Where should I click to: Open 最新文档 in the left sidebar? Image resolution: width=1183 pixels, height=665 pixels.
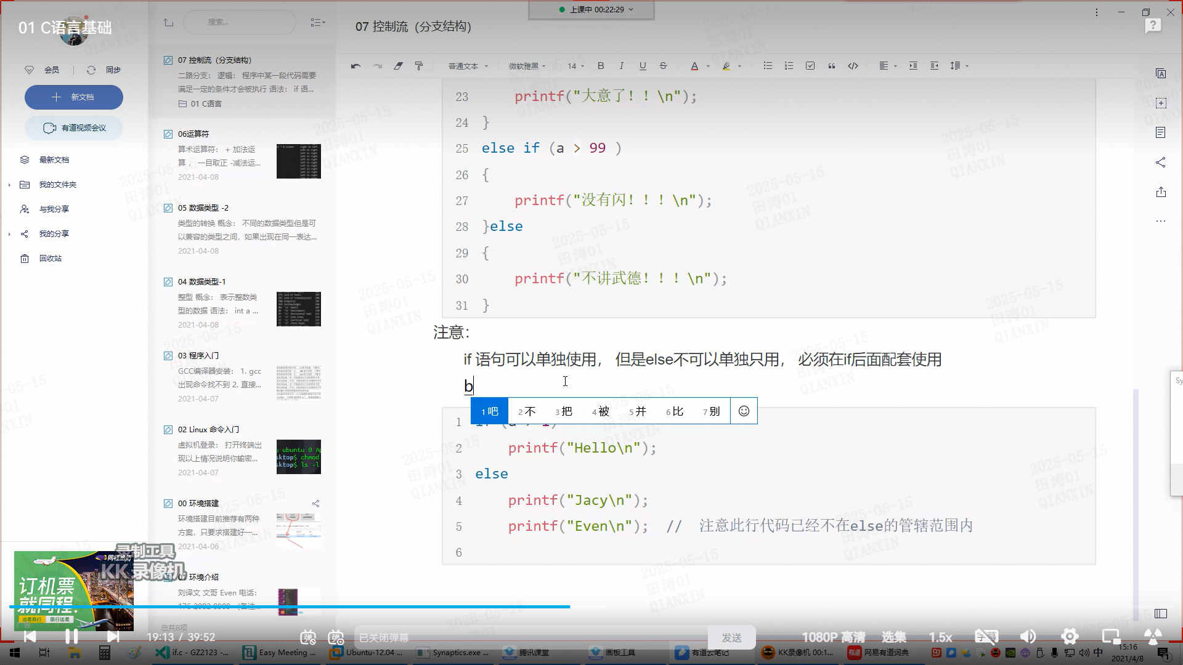pyautogui.click(x=54, y=160)
